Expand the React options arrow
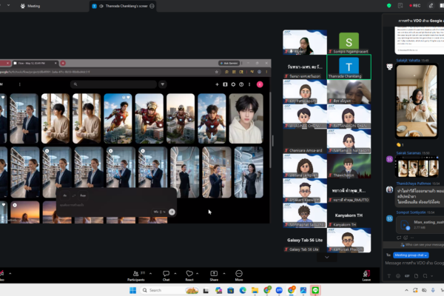 [x=197, y=273]
